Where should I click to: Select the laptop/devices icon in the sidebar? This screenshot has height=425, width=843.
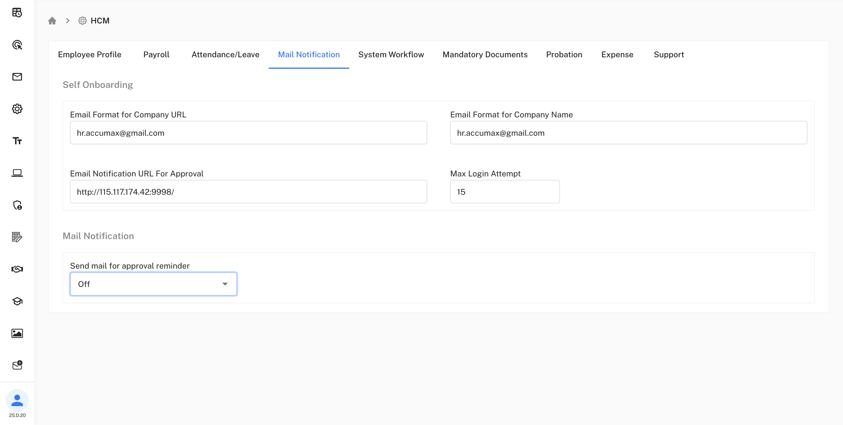17,173
